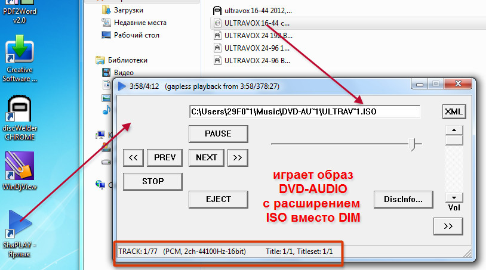Click the network globe icon in sidebar
486x270 pixels.
click(x=100, y=185)
